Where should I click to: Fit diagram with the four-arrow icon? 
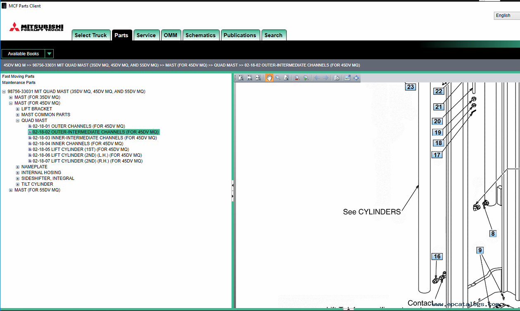click(x=356, y=78)
